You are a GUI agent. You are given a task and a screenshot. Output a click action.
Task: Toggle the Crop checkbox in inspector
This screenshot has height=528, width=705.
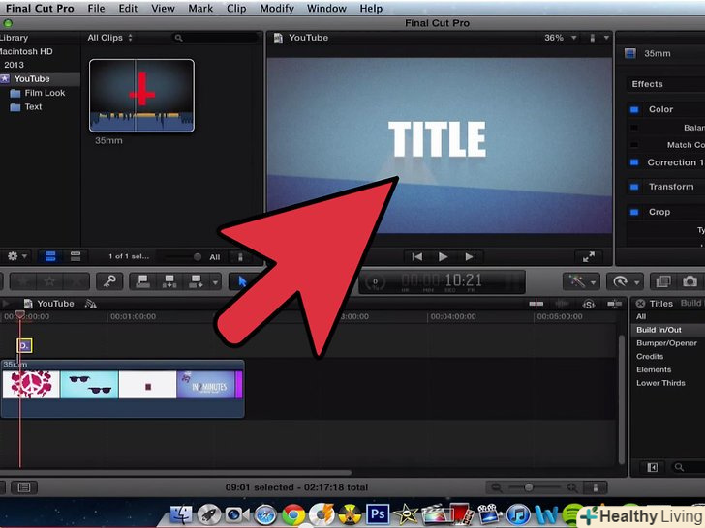634,212
